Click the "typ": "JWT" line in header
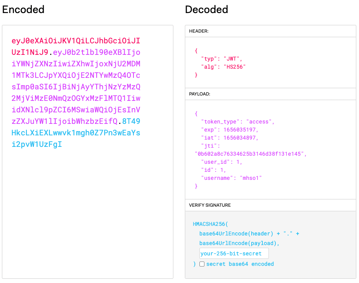 [x=221, y=59]
